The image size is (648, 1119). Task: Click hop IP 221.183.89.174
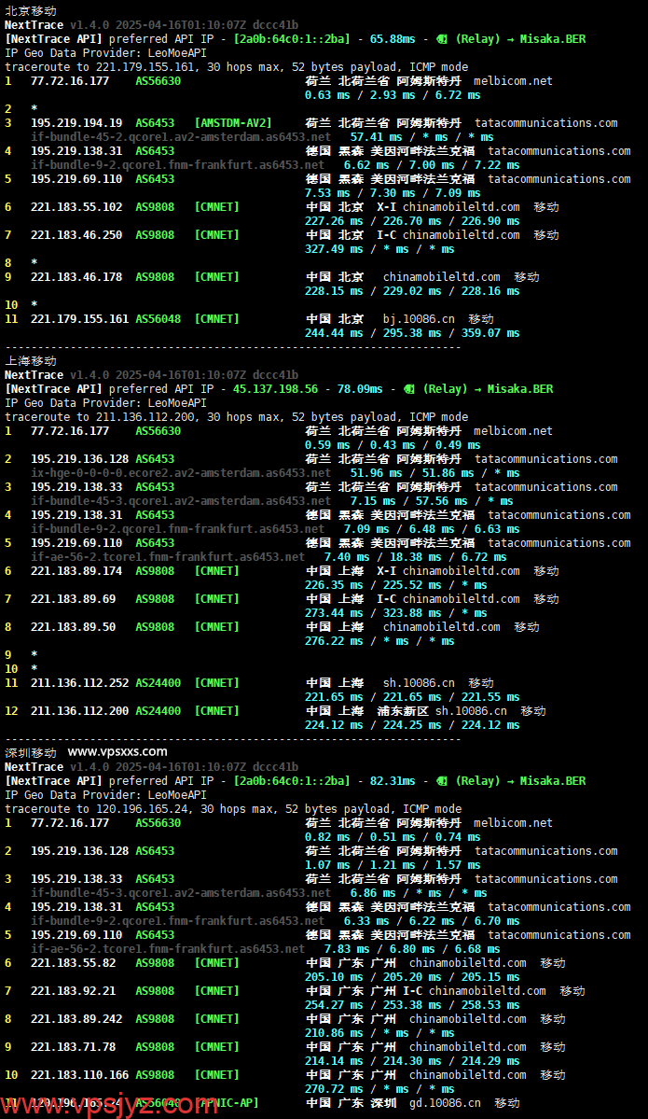pyautogui.click(x=76, y=571)
